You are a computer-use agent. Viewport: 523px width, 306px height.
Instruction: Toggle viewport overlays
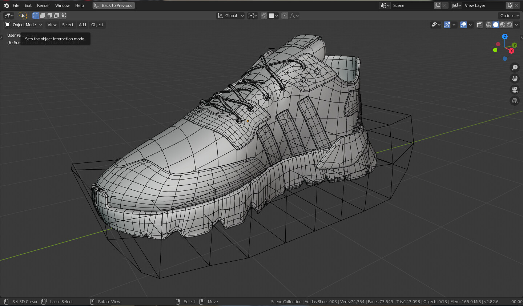tap(463, 25)
